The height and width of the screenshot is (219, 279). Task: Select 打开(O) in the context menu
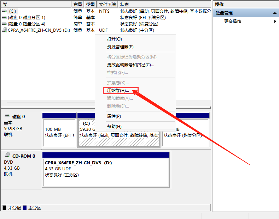[114, 39]
